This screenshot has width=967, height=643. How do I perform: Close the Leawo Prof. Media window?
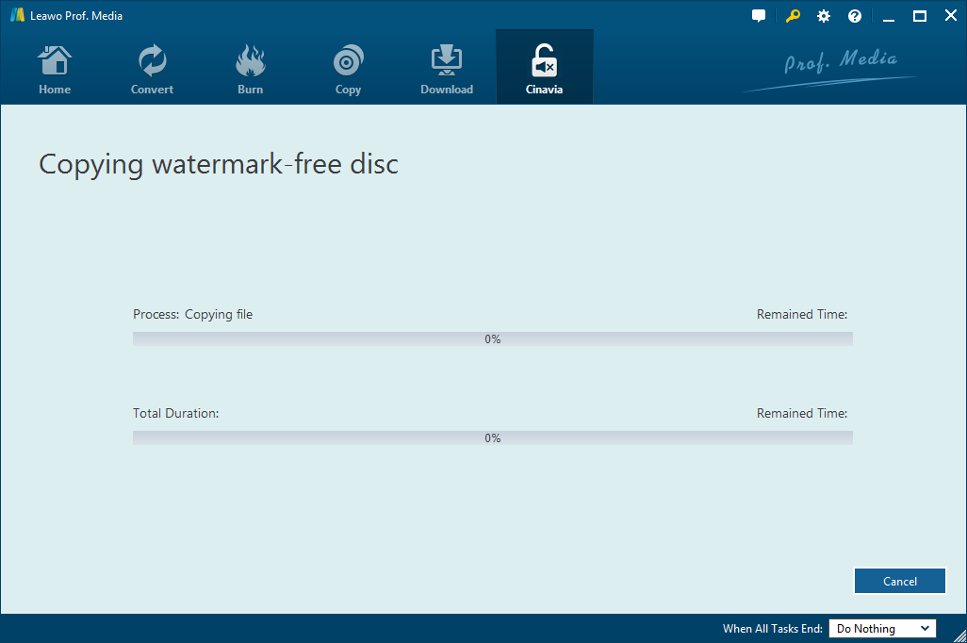click(x=950, y=16)
